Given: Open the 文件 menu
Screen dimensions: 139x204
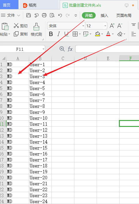Looking at the screenshot, I should pos(10,15).
